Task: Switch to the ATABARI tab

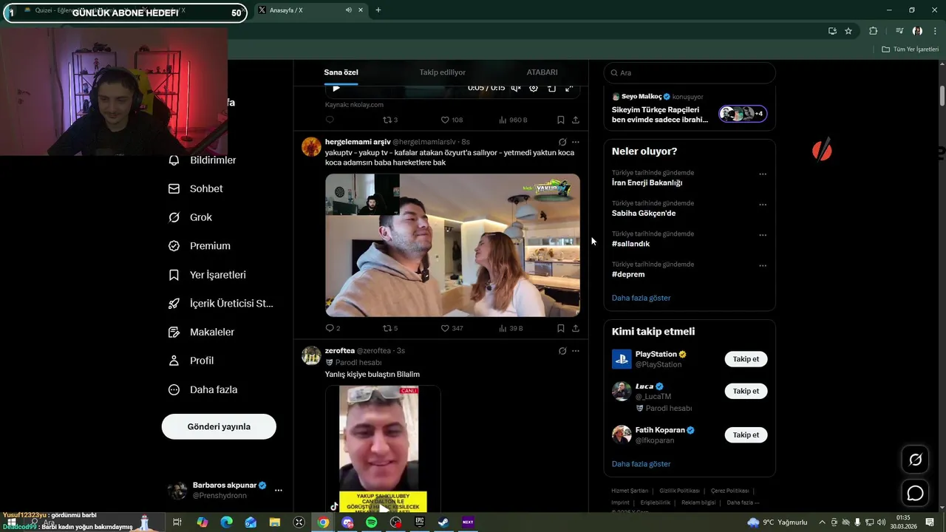Action: 542,72
